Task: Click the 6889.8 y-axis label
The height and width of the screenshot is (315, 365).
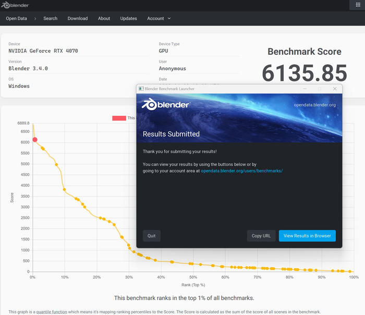Action: coord(23,123)
